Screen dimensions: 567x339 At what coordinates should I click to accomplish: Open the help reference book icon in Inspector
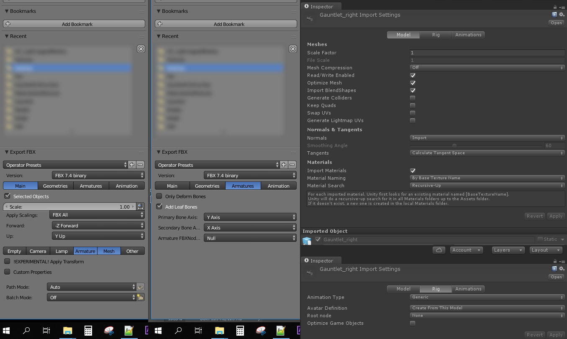(x=554, y=14)
